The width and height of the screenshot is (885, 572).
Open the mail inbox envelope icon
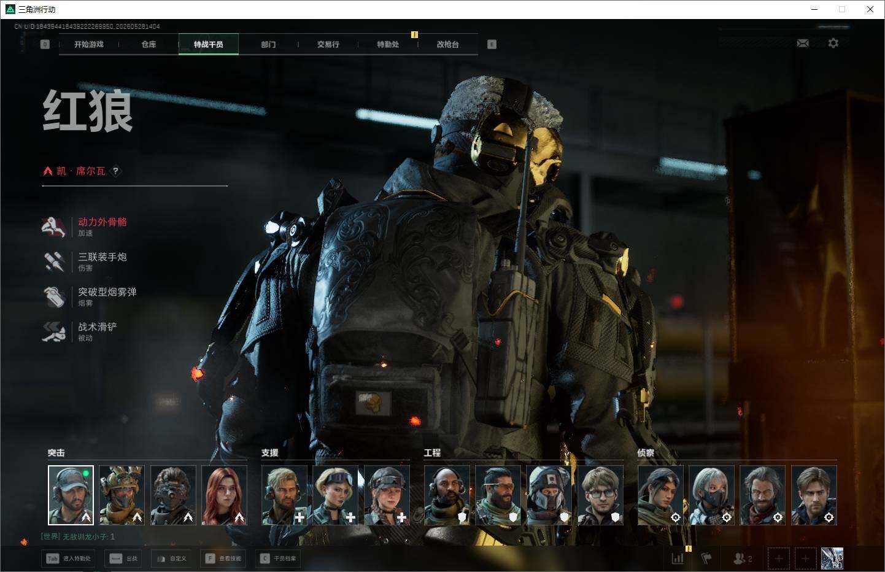[803, 43]
